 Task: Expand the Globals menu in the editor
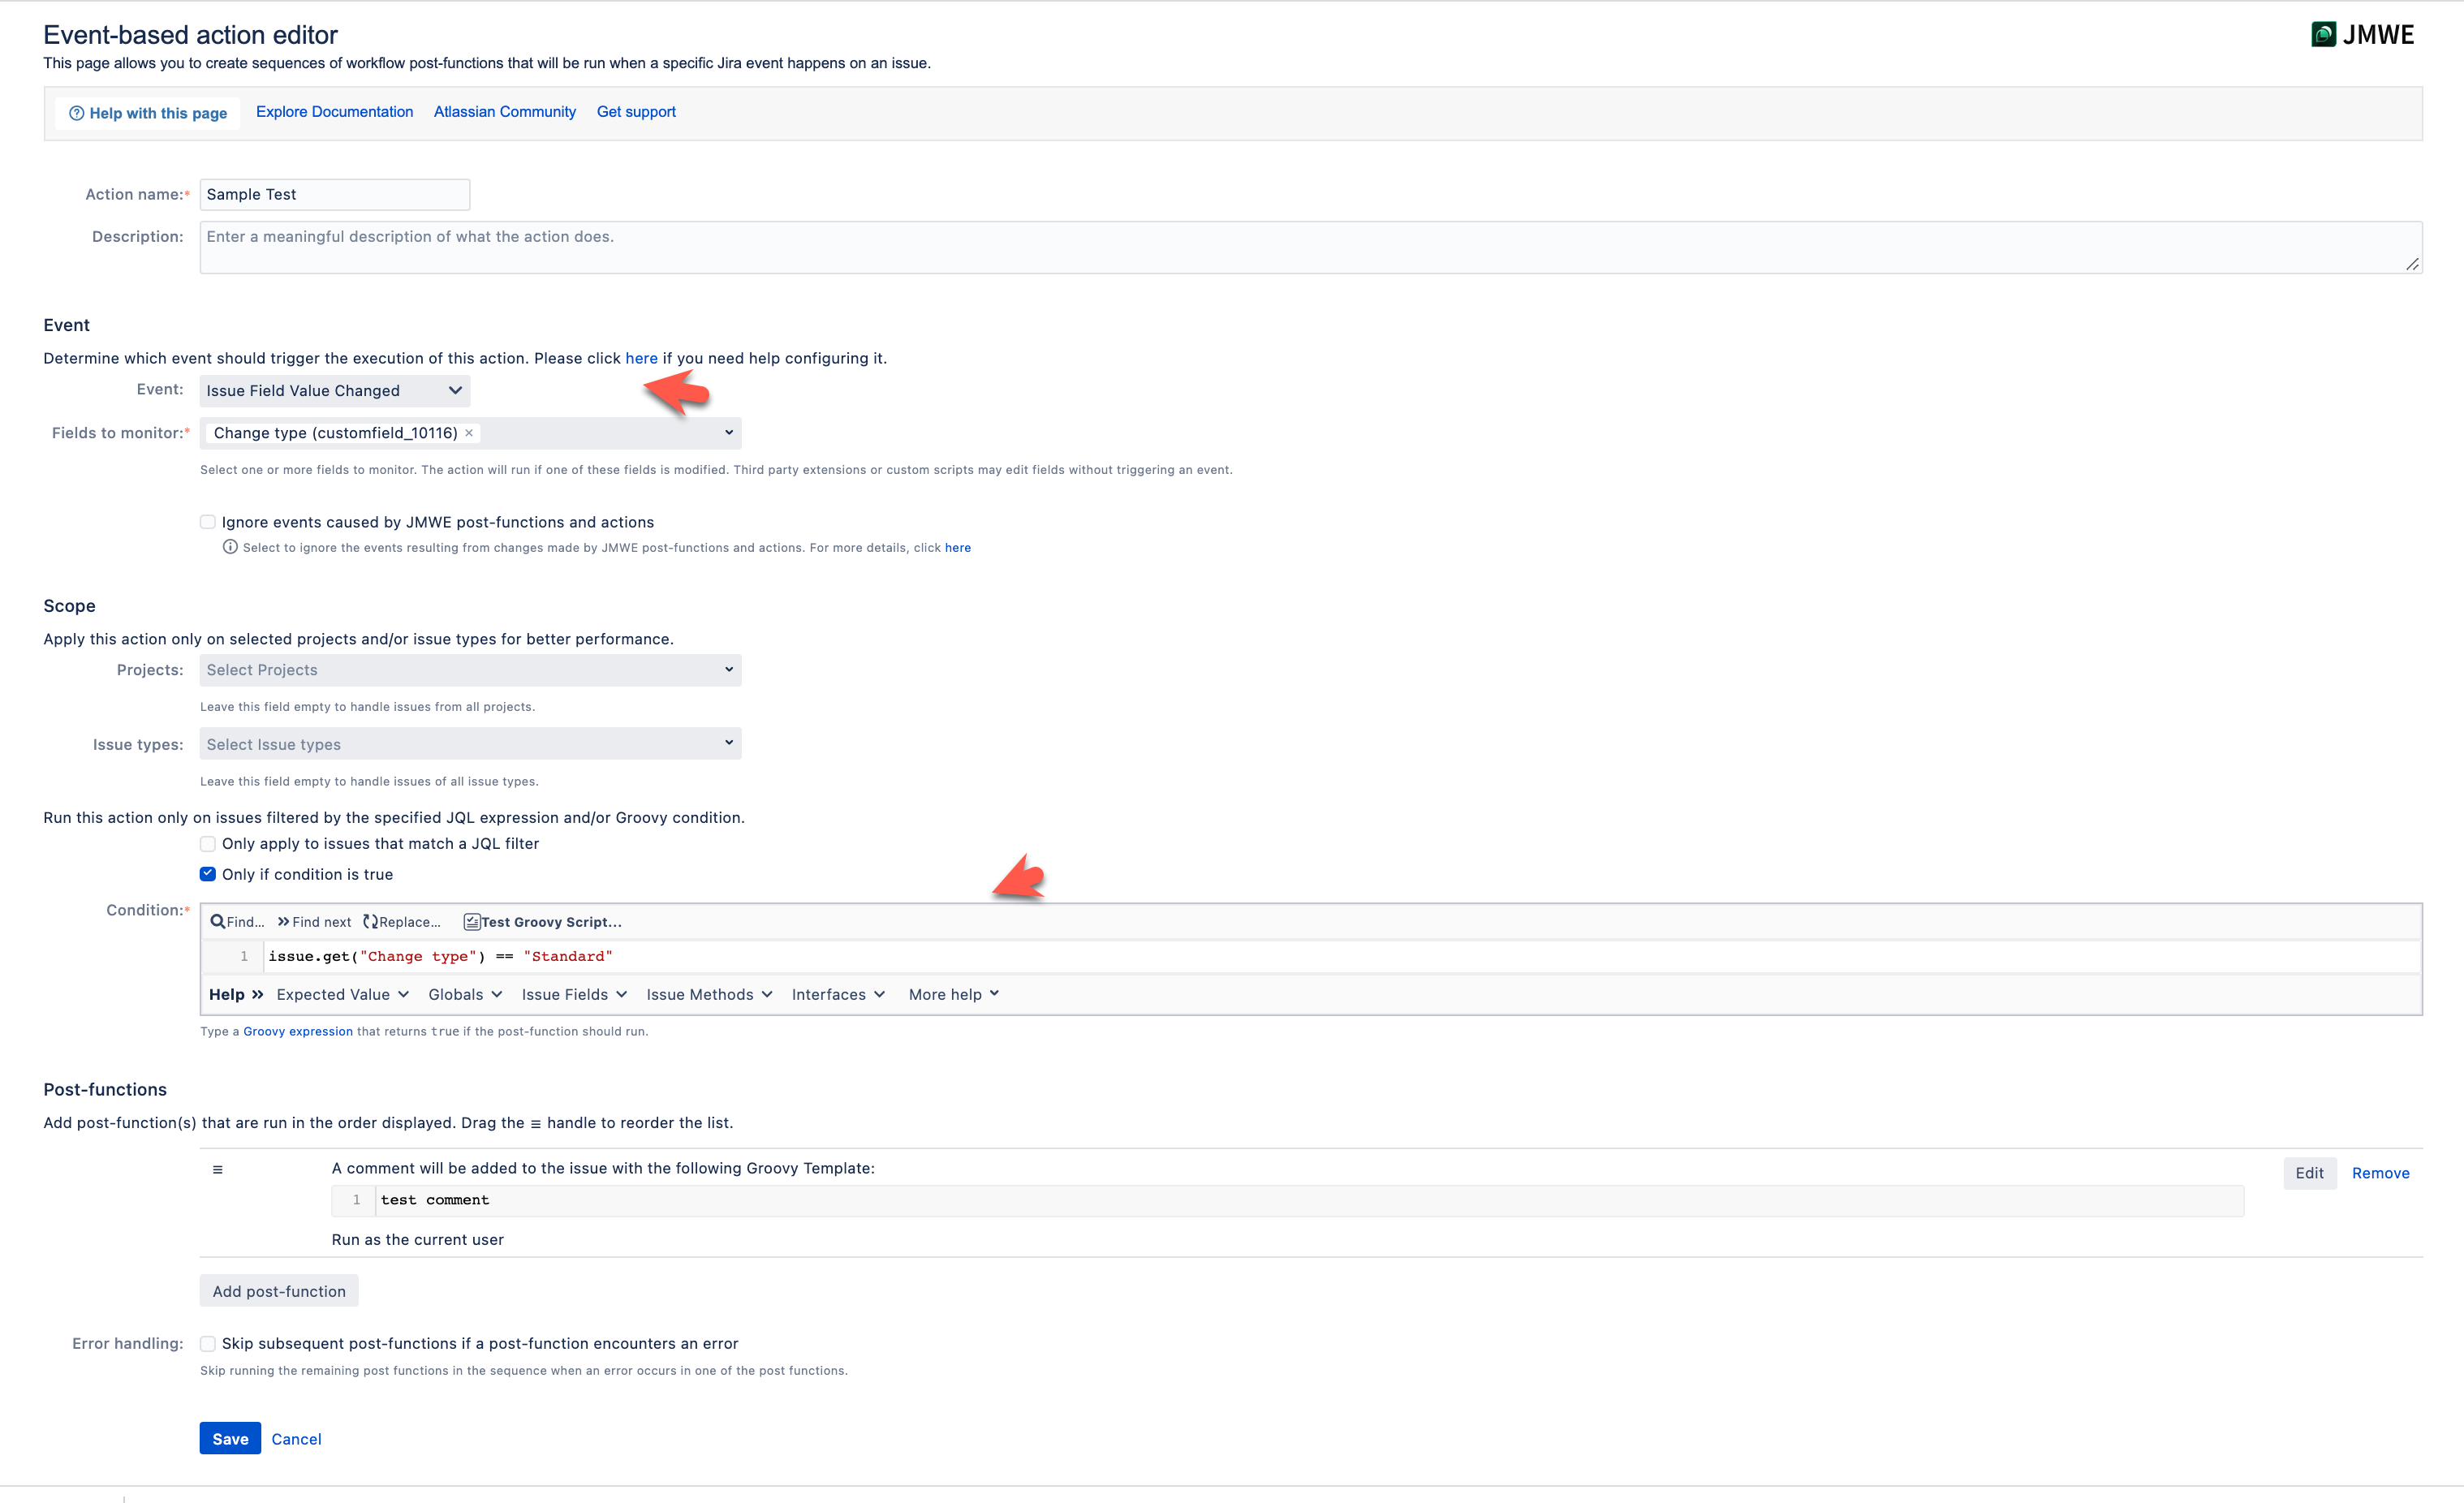[x=464, y=994]
